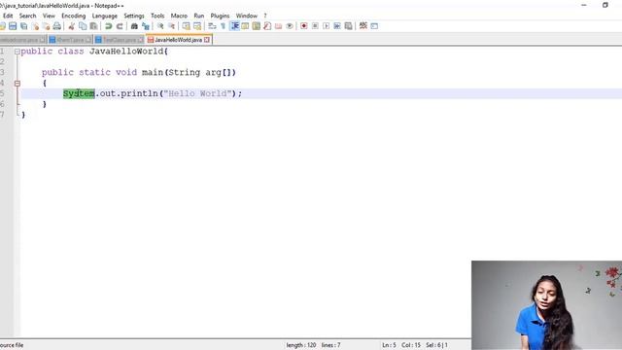This screenshot has height=350, width=622.
Task: Toggle synchronized vertical scrolling
Action: tap(186, 26)
